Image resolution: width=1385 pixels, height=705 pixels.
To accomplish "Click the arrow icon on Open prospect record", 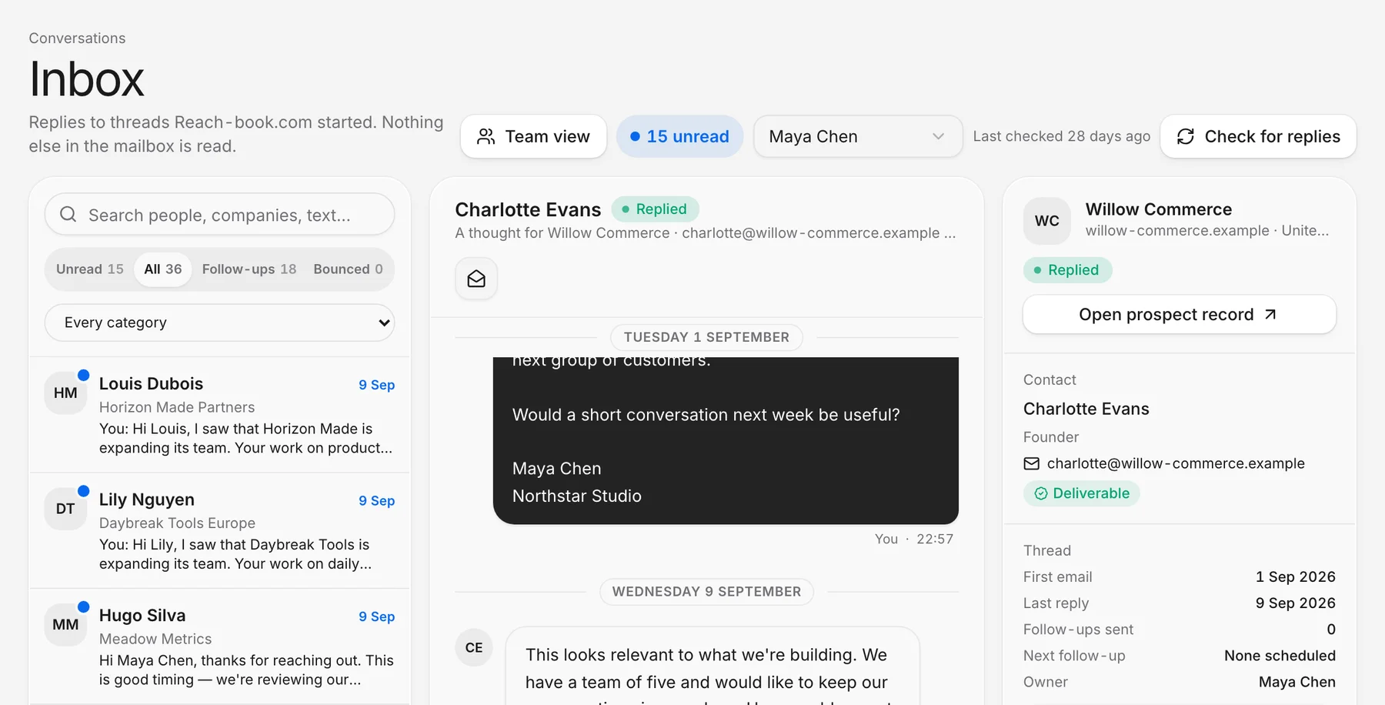I will [1270, 314].
